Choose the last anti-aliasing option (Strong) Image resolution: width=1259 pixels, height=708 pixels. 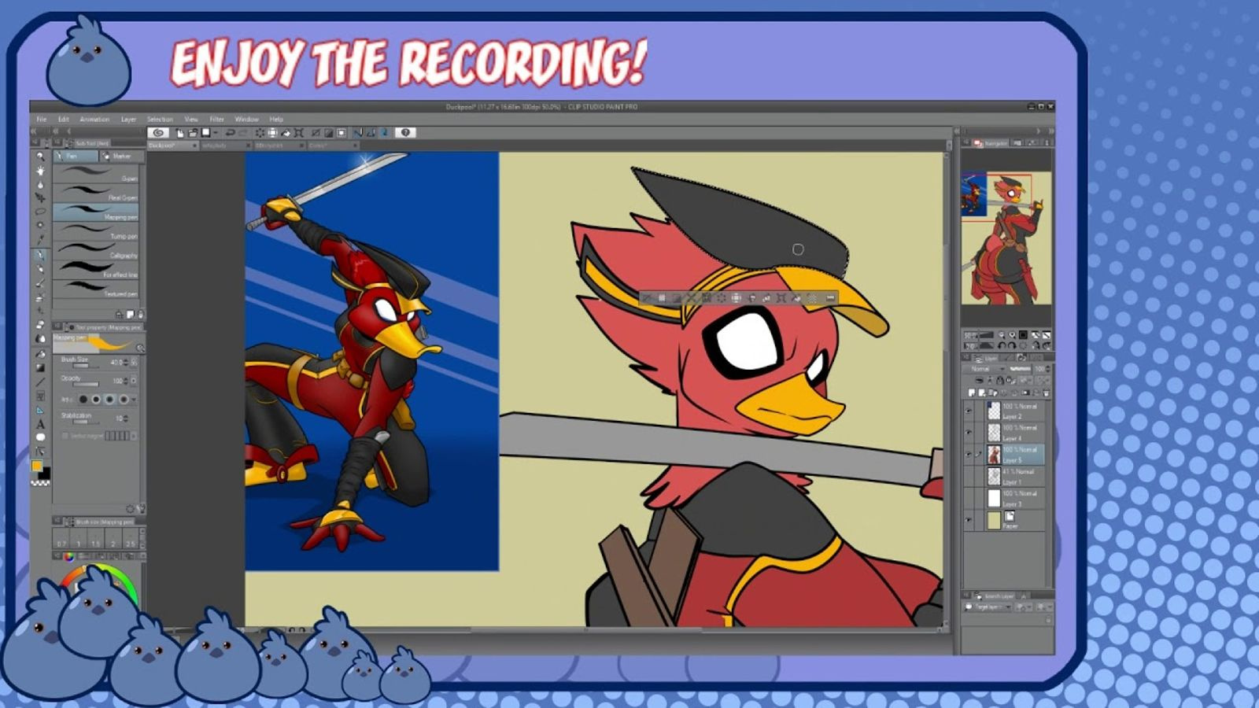(x=123, y=400)
